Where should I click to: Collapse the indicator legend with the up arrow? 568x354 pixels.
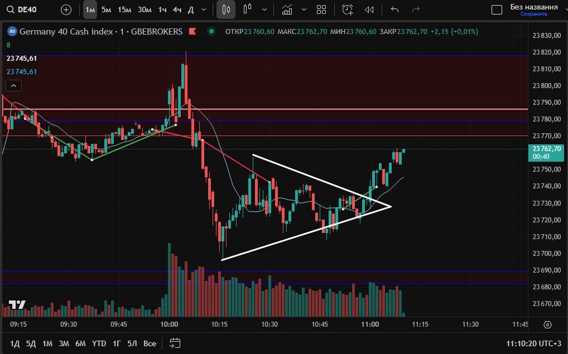(14, 86)
